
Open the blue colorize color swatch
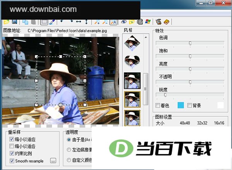pos(181,105)
